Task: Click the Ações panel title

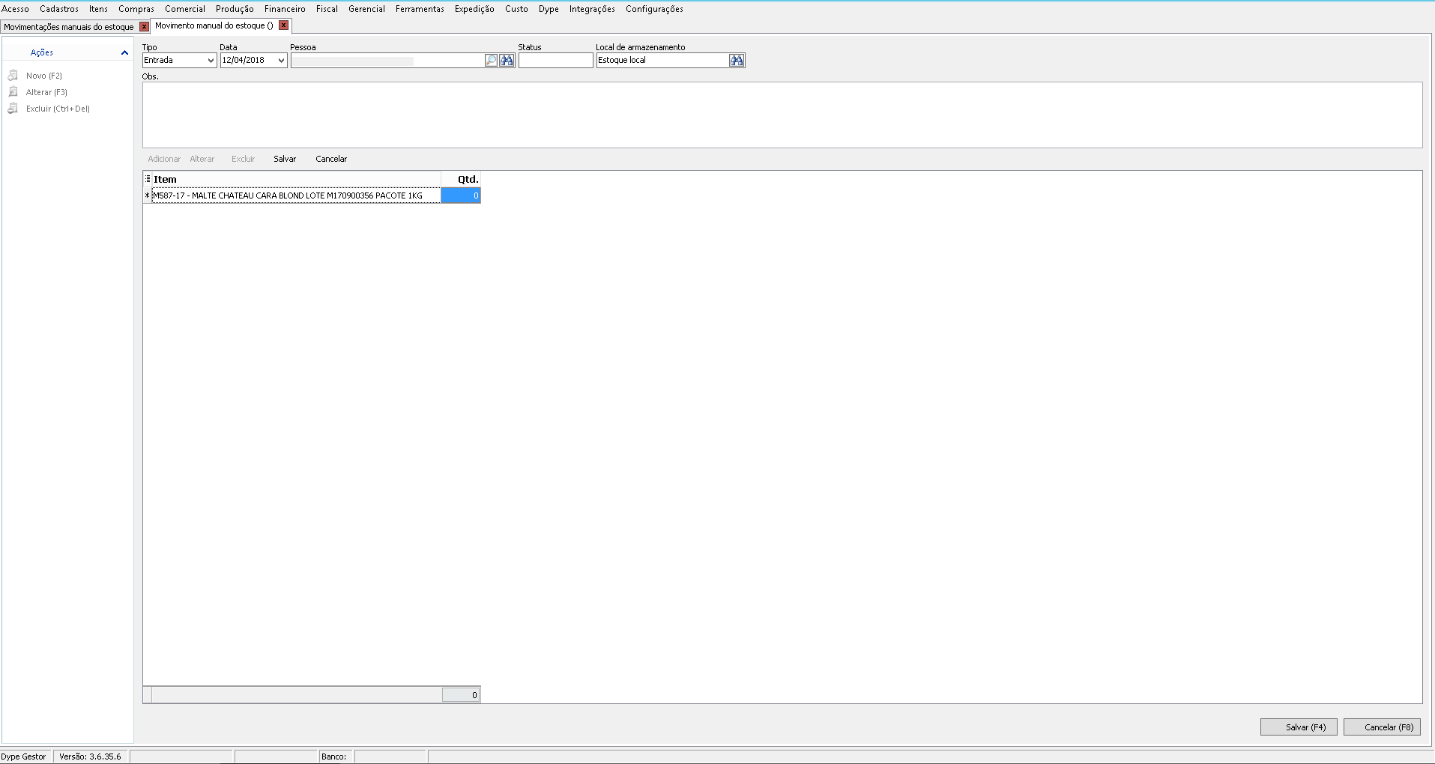Action: click(x=42, y=52)
